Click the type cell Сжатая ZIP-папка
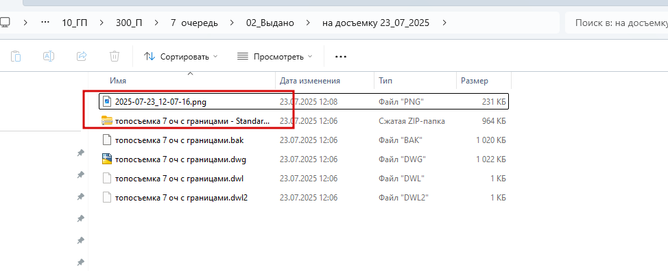 coord(411,121)
